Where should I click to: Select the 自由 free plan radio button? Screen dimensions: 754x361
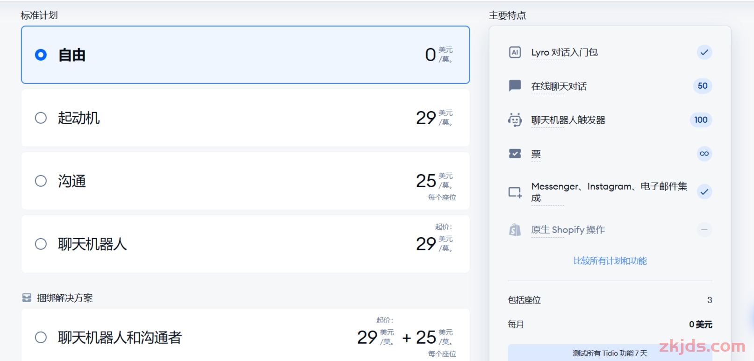41,55
